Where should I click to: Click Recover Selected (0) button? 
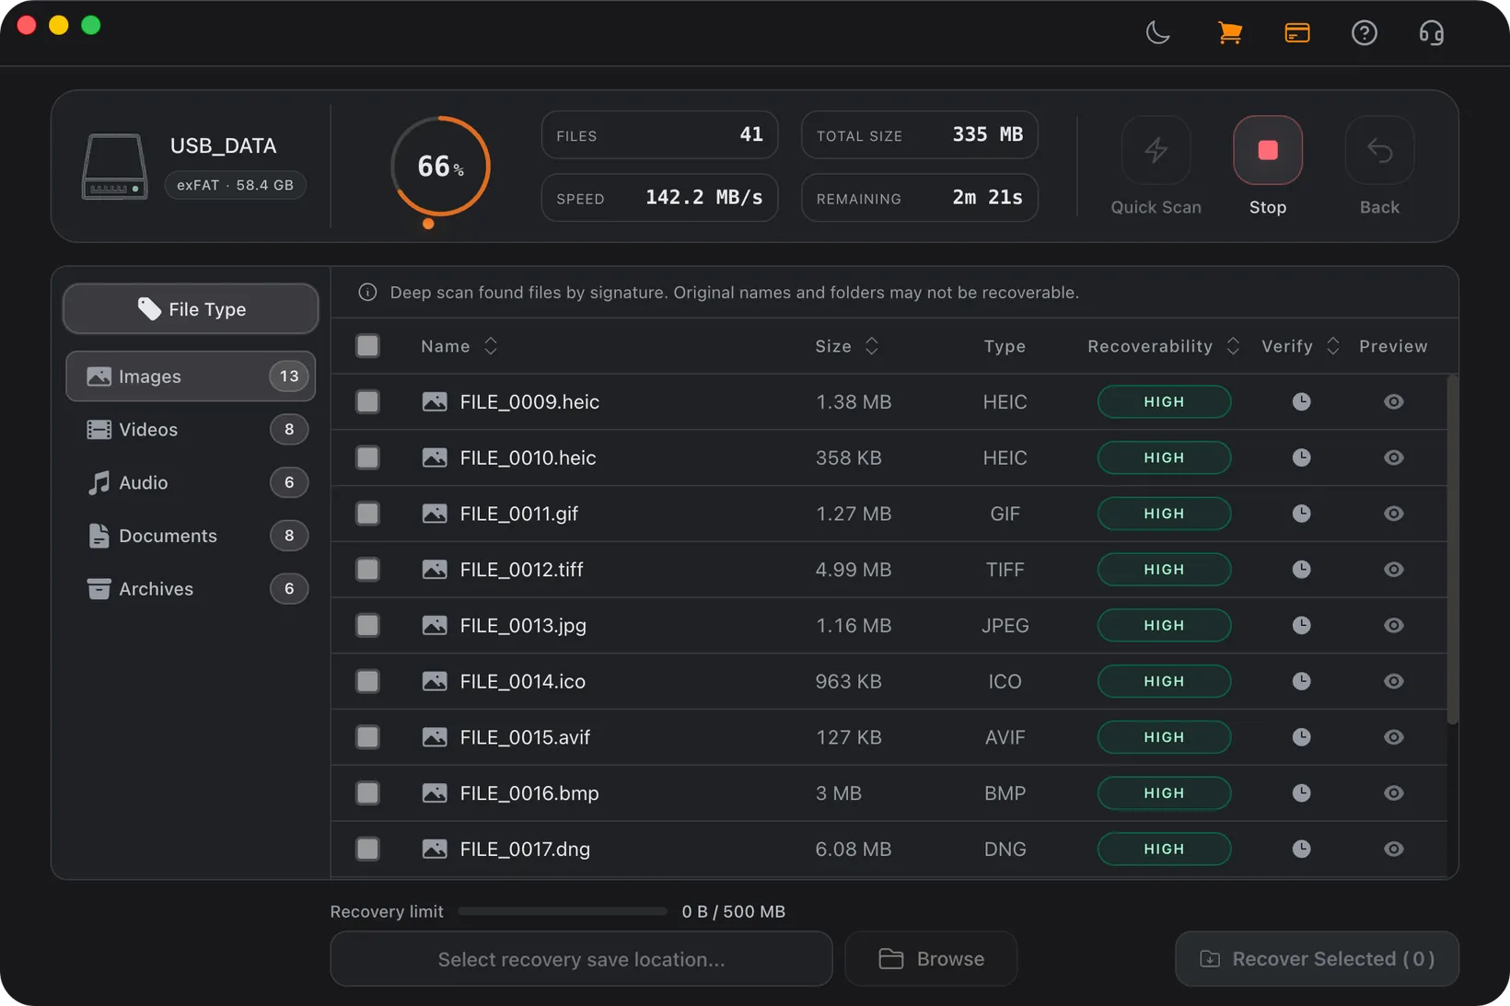pos(1317,959)
